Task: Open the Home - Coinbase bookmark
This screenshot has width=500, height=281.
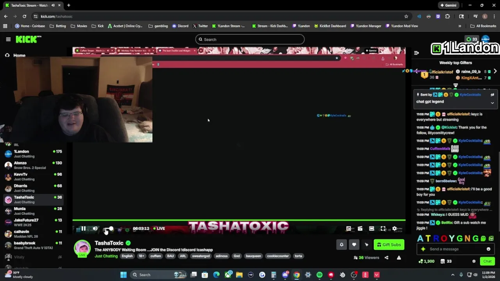Action: 30,26
